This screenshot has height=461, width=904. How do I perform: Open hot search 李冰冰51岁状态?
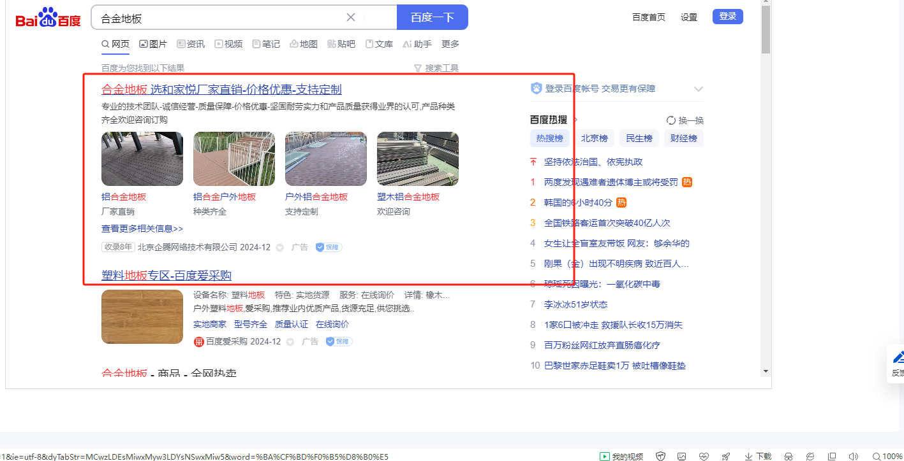point(576,304)
